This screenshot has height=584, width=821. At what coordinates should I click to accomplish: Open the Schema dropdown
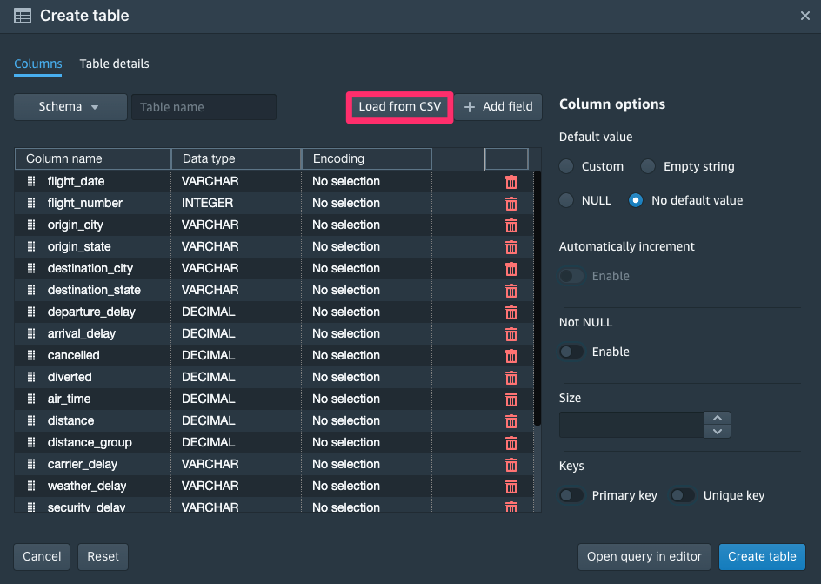tap(70, 107)
